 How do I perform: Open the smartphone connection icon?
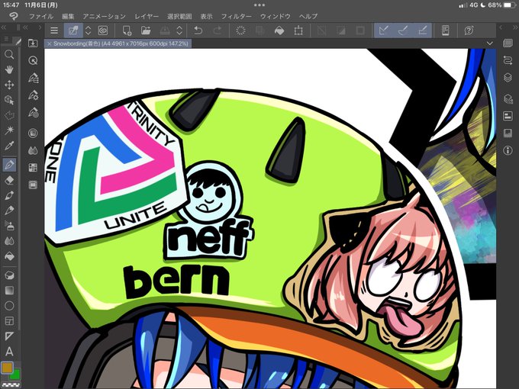point(446,31)
